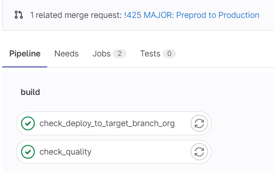The image size is (274, 172).
Task: Click passed status icon for check_quality
Action: (x=28, y=152)
